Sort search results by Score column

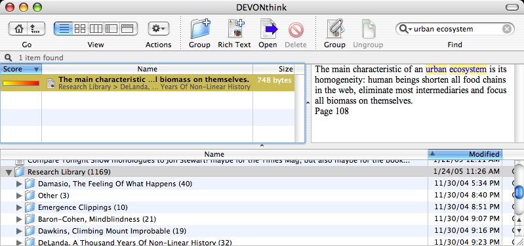coord(21,69)
